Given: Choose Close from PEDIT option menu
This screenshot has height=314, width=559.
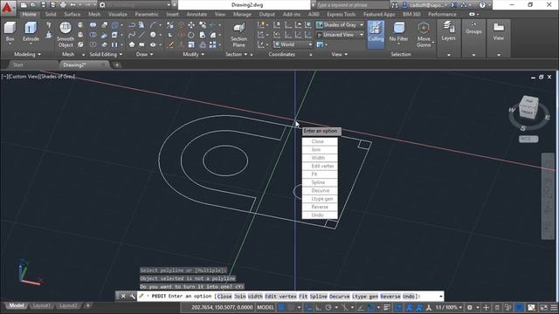Looking at the screenshot, I should coord(320,141).
